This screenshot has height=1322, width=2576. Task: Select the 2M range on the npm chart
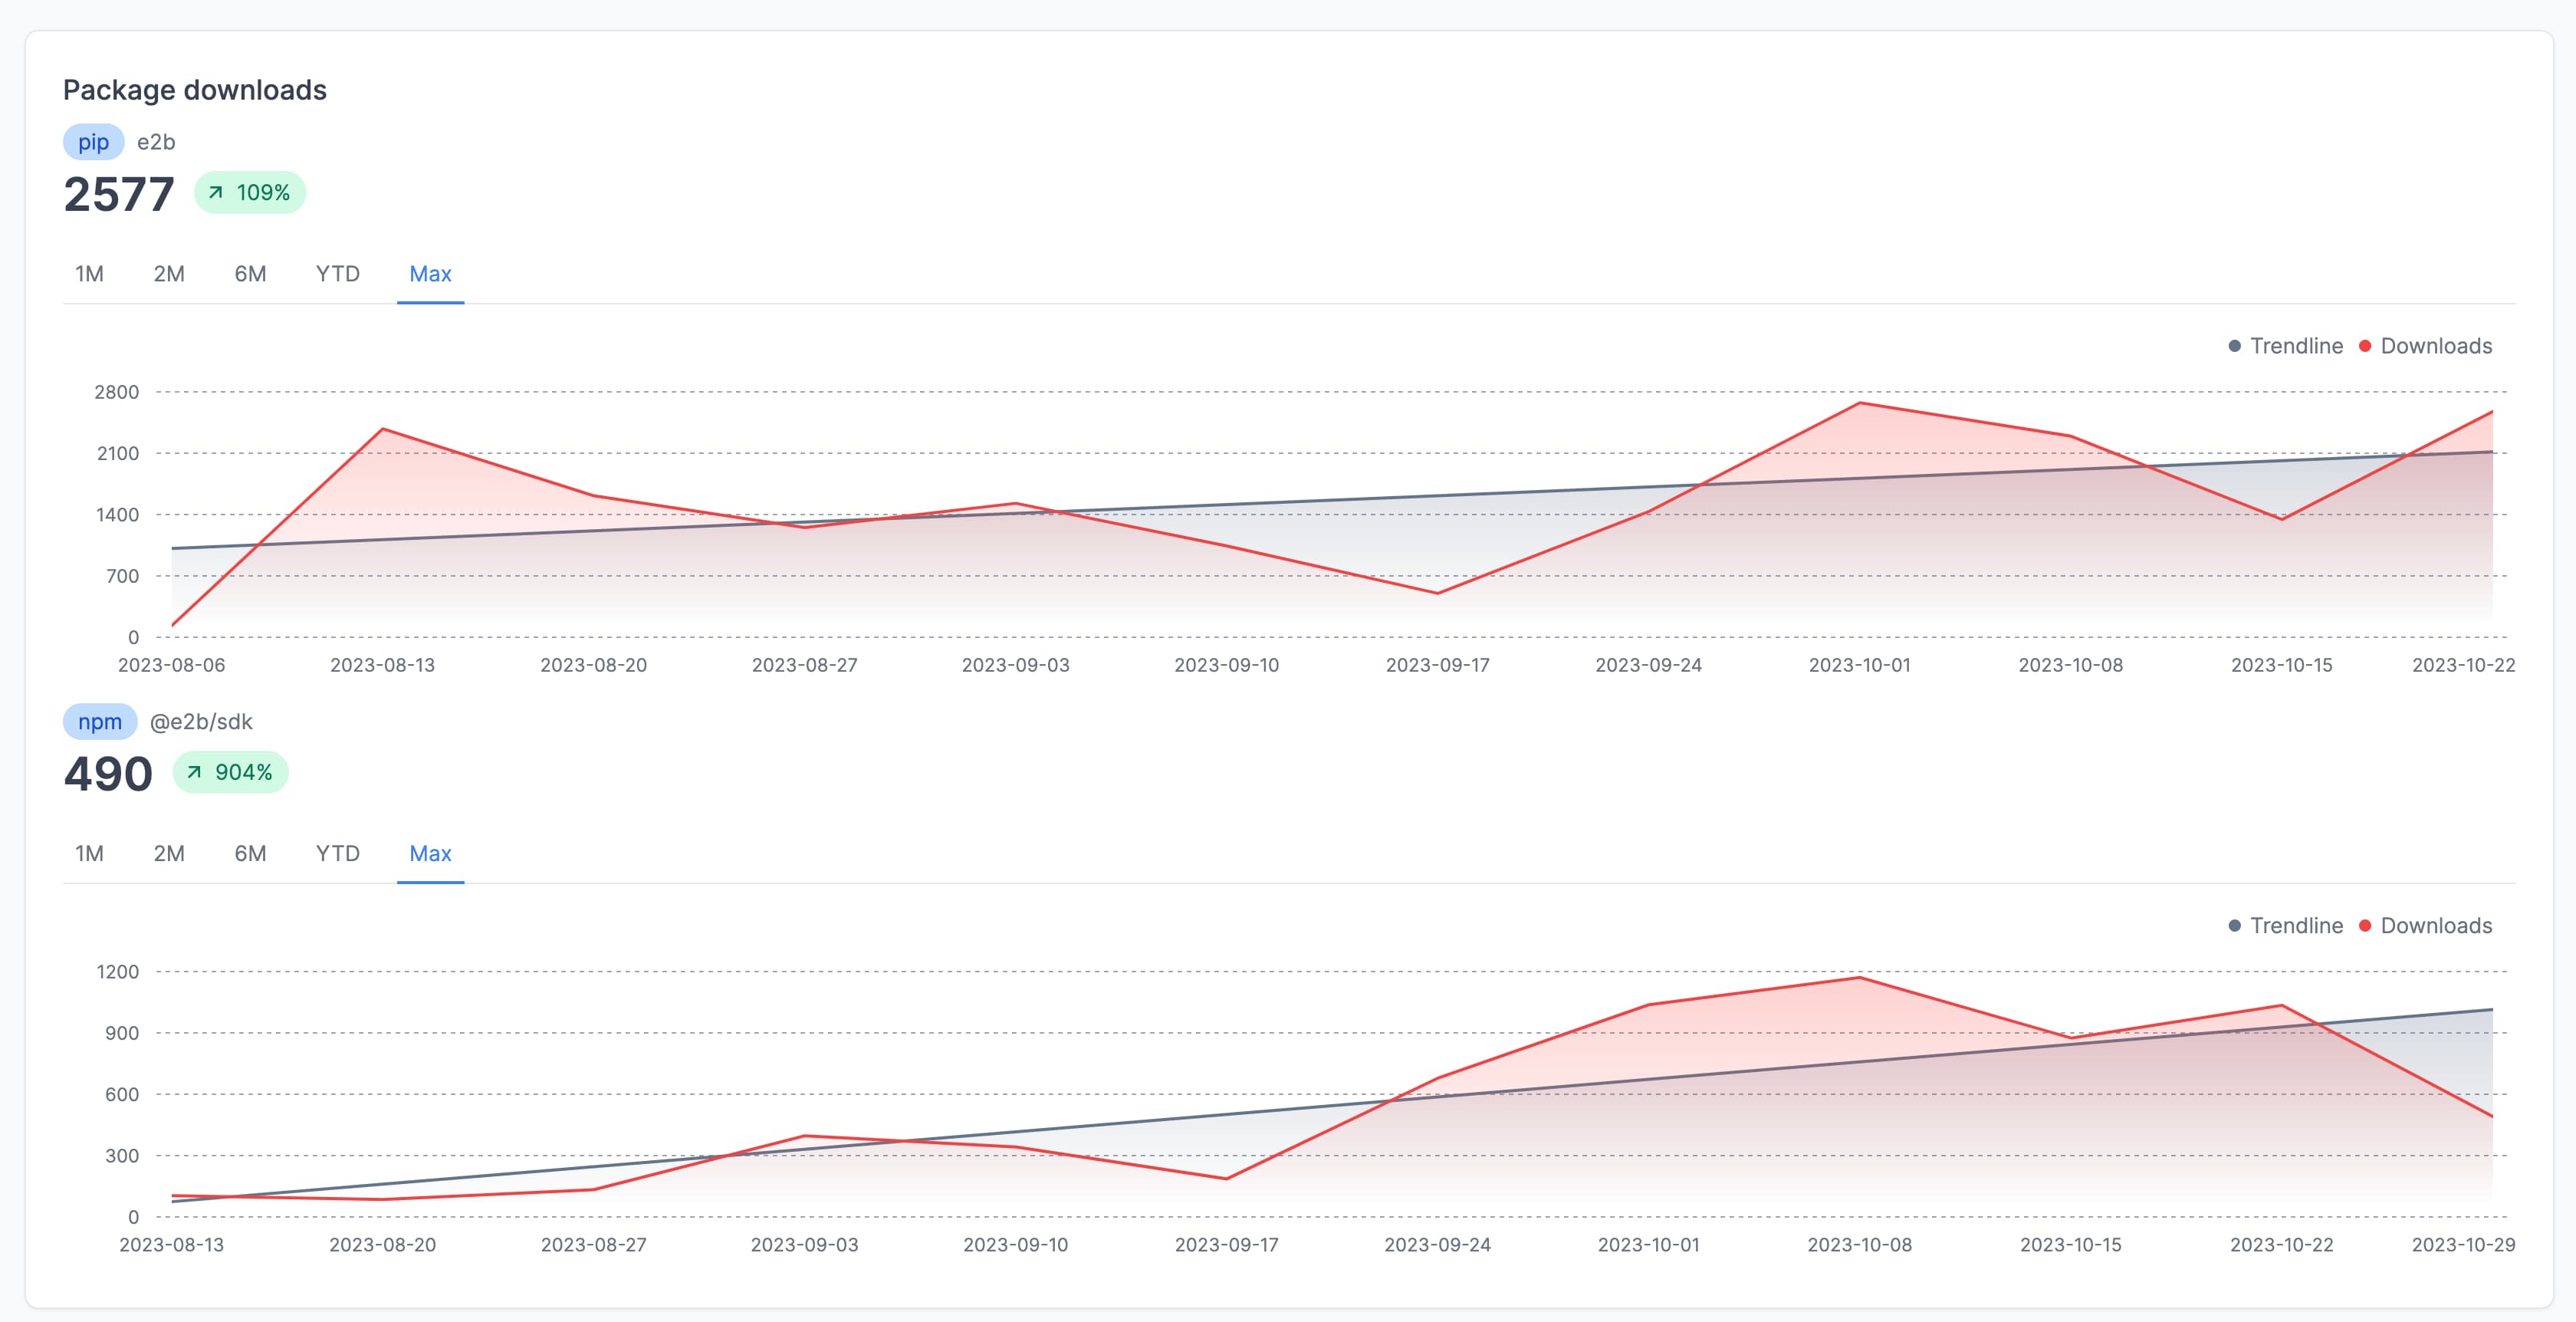(169, 854)
